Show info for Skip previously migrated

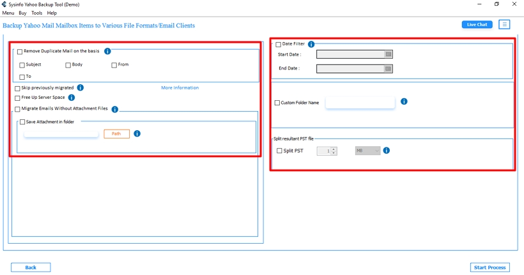pos(81,87)
